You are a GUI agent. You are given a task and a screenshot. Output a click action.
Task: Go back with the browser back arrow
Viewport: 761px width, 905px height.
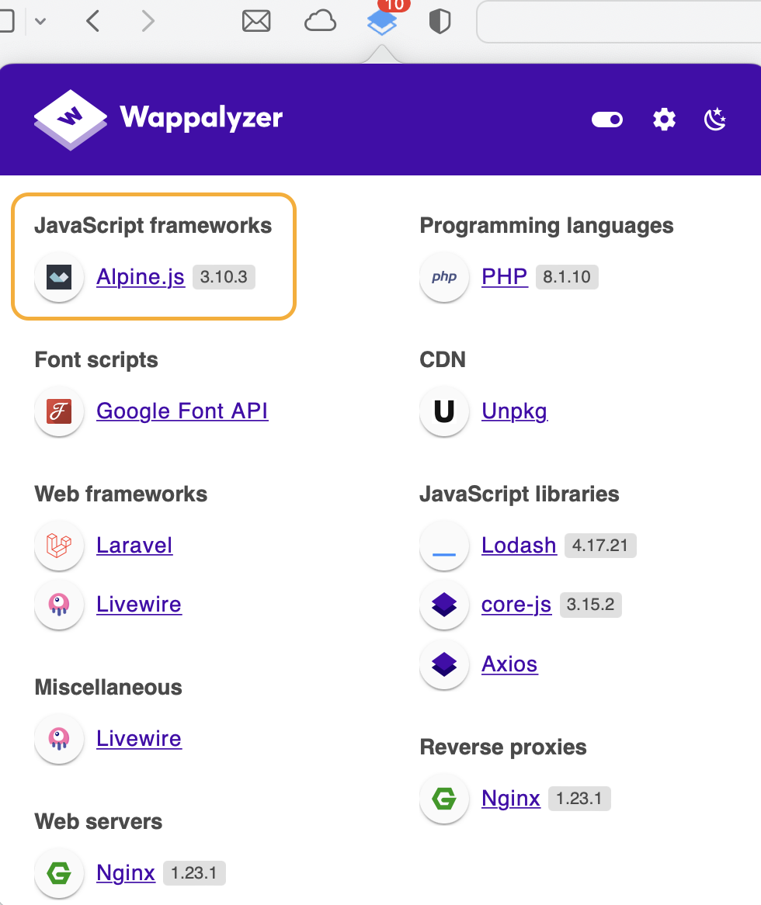tap(93, 22)
